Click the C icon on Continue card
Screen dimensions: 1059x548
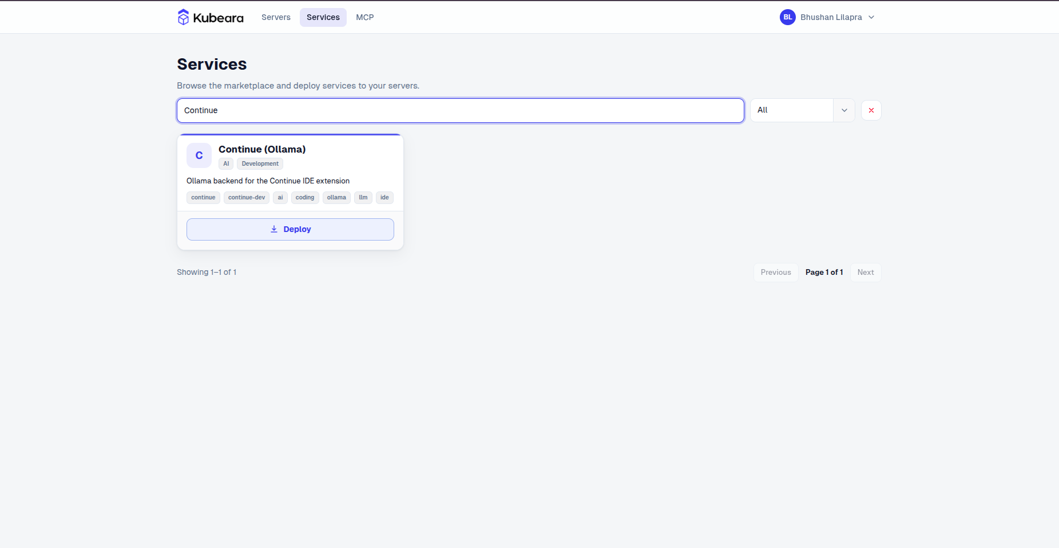(199, 155)
